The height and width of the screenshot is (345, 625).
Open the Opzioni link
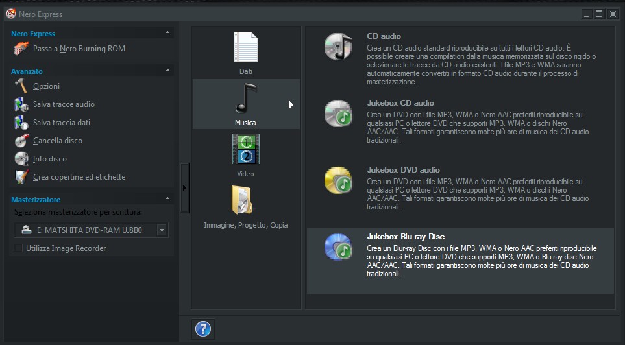[46, 86]
